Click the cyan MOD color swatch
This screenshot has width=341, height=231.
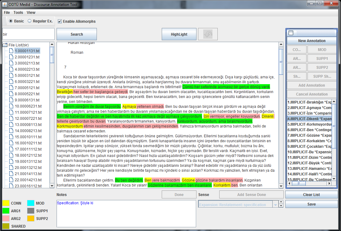31,203
